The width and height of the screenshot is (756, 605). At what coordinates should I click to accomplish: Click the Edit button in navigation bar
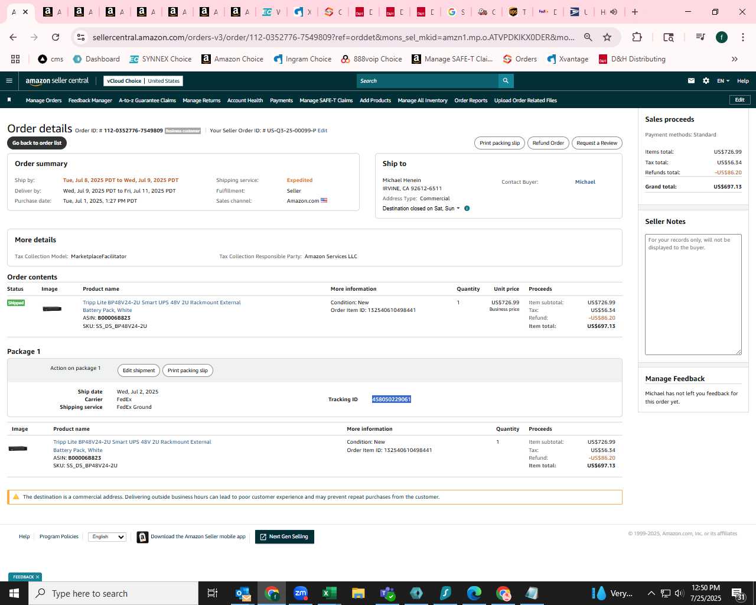click(x=739, y=100)
